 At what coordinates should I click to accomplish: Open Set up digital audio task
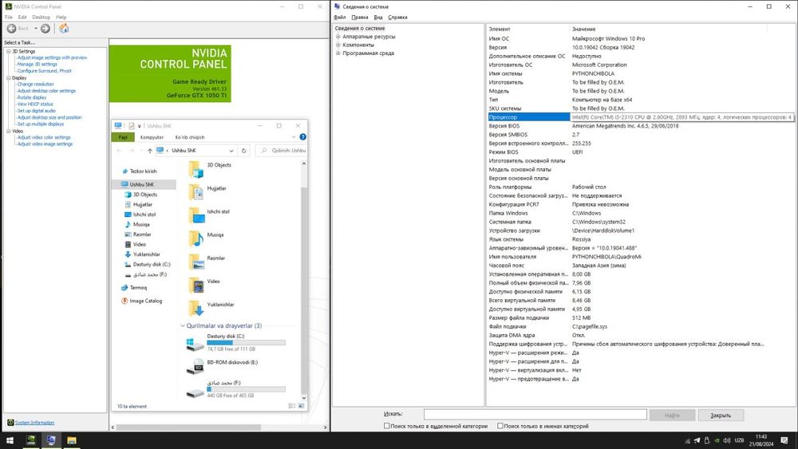(37, 110)
